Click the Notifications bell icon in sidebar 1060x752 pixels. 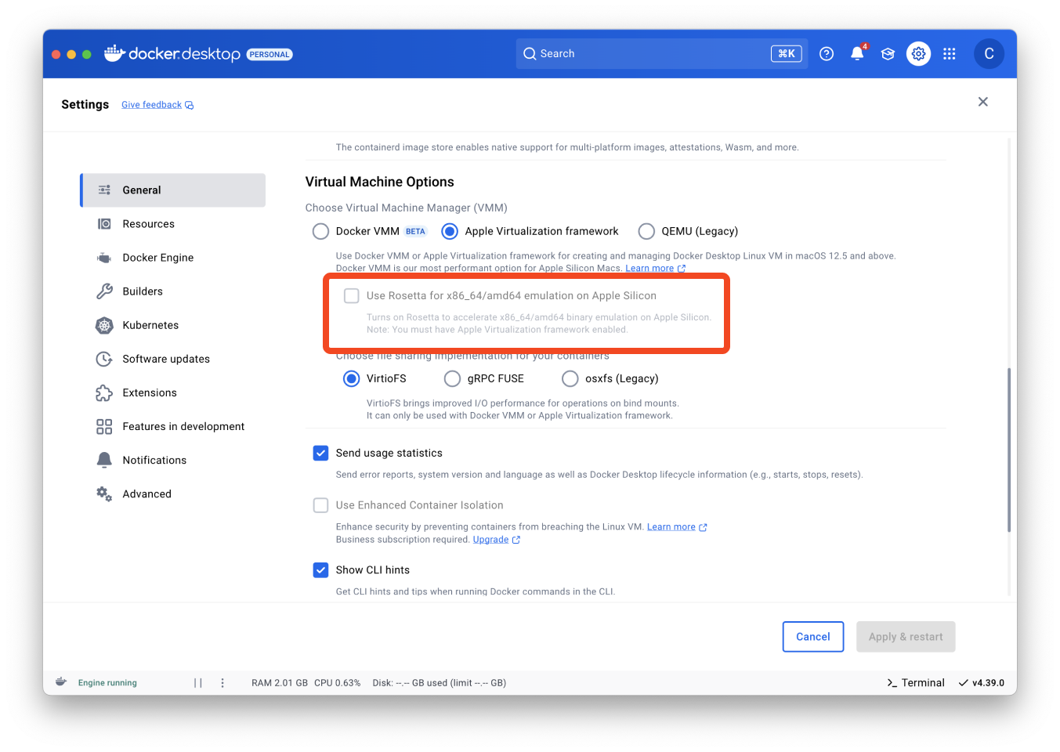(104, 460)
